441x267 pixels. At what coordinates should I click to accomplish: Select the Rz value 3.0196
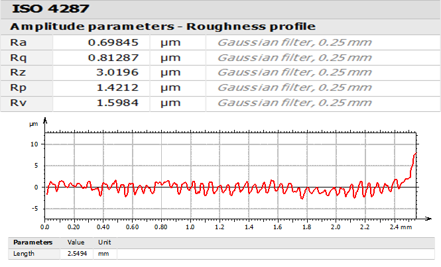(x=117, y=72)
